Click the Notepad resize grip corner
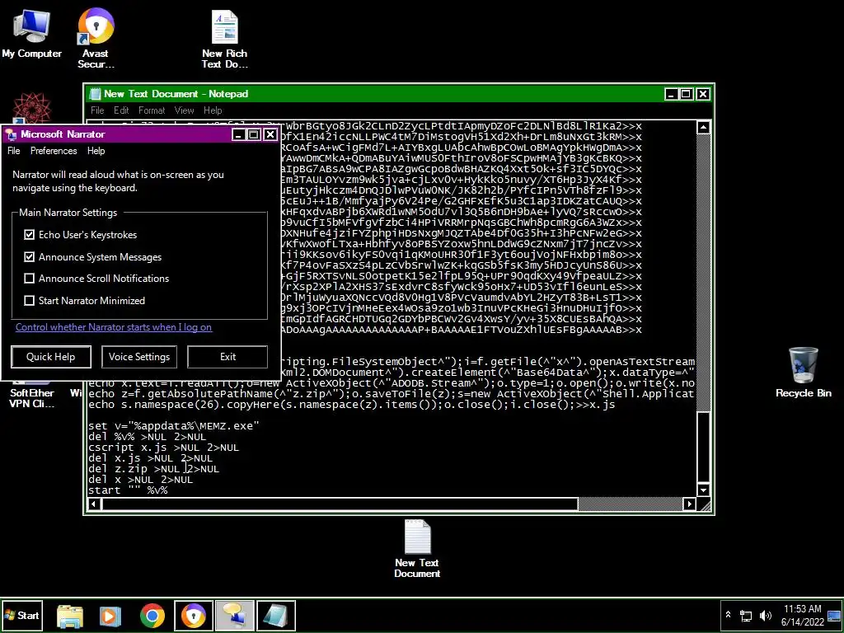The height and width of the screenshot is (633, 844). pyautogui.click(x=705, y=505)
